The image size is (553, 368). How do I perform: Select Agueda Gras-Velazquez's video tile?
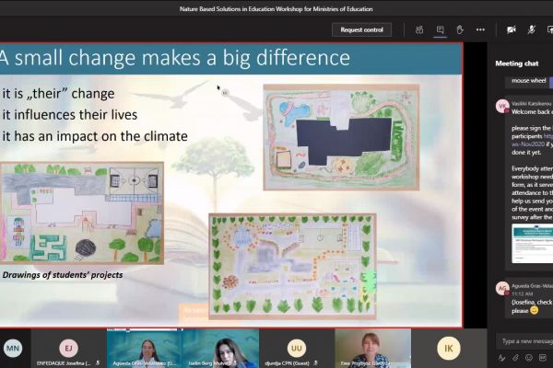pos(145,349)
